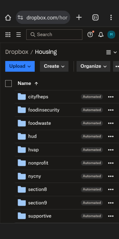Open more options for nycny
This screenshot has width=119, height=239.
coord(111,176)
